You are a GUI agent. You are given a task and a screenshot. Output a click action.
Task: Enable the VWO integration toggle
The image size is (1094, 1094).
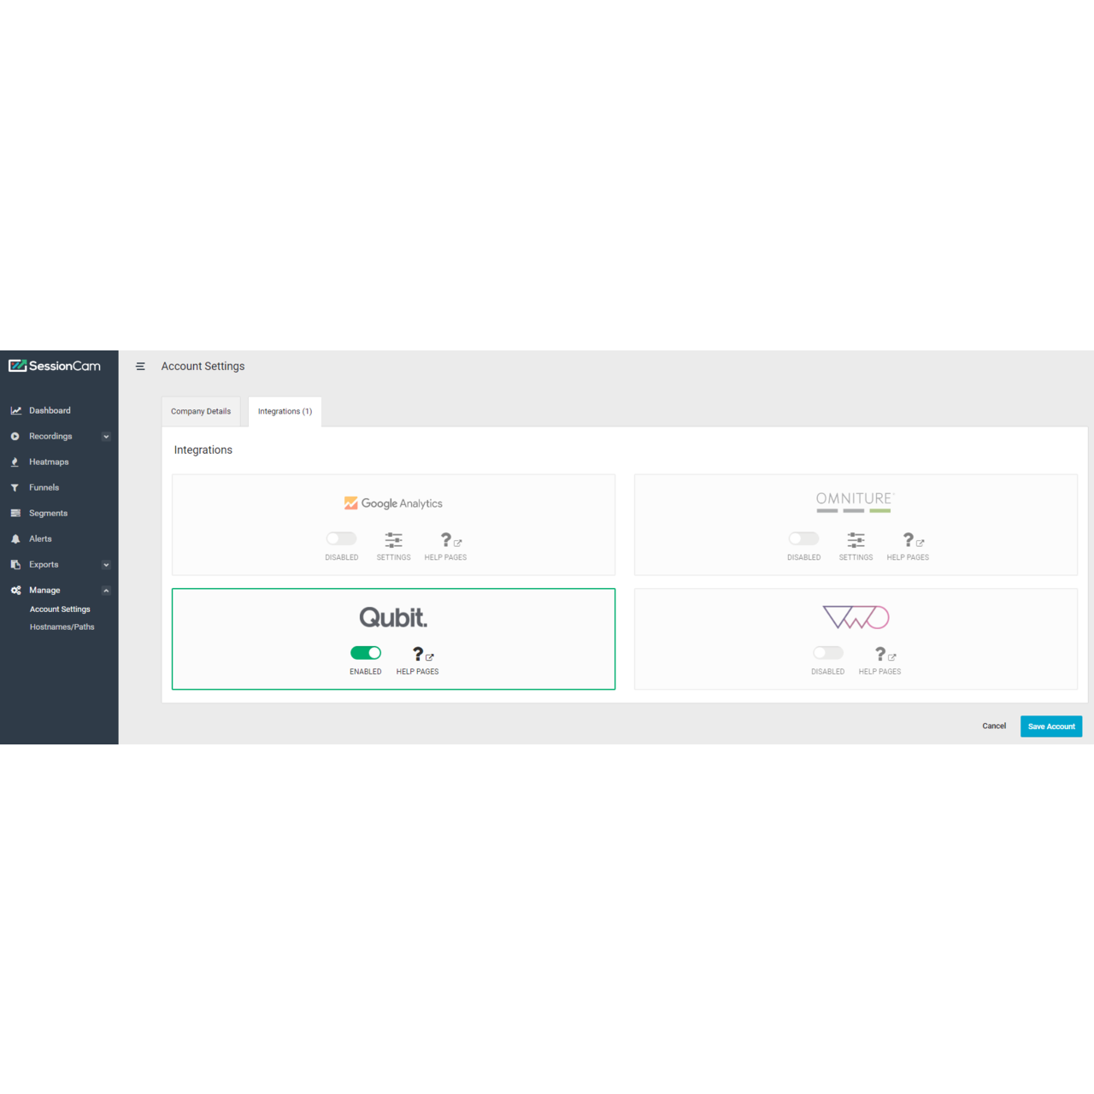(827, 653)
